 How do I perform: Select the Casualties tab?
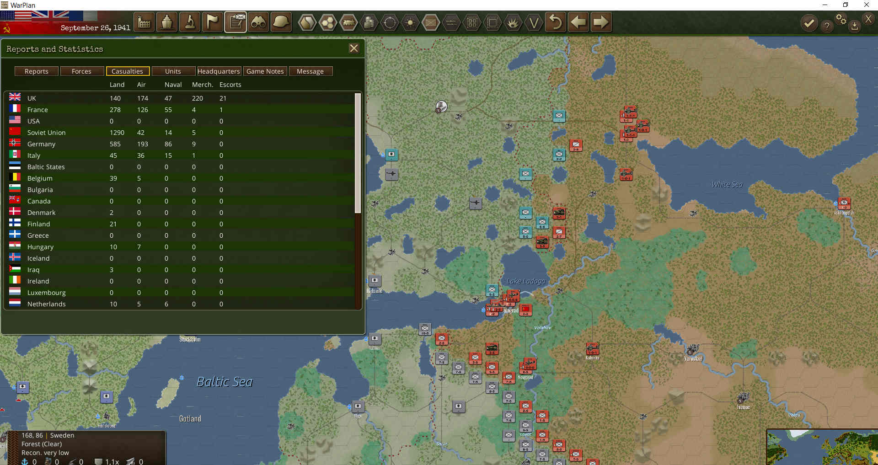click(x=127, y=71)
